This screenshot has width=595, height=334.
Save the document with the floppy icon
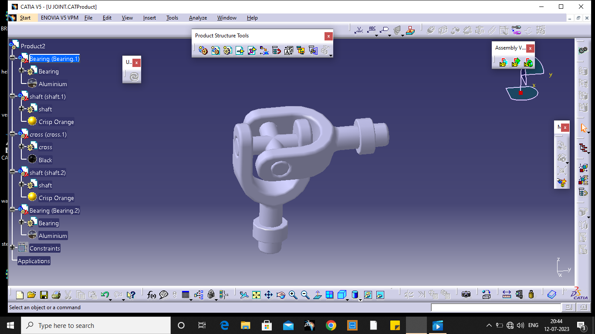pos(44,295)
